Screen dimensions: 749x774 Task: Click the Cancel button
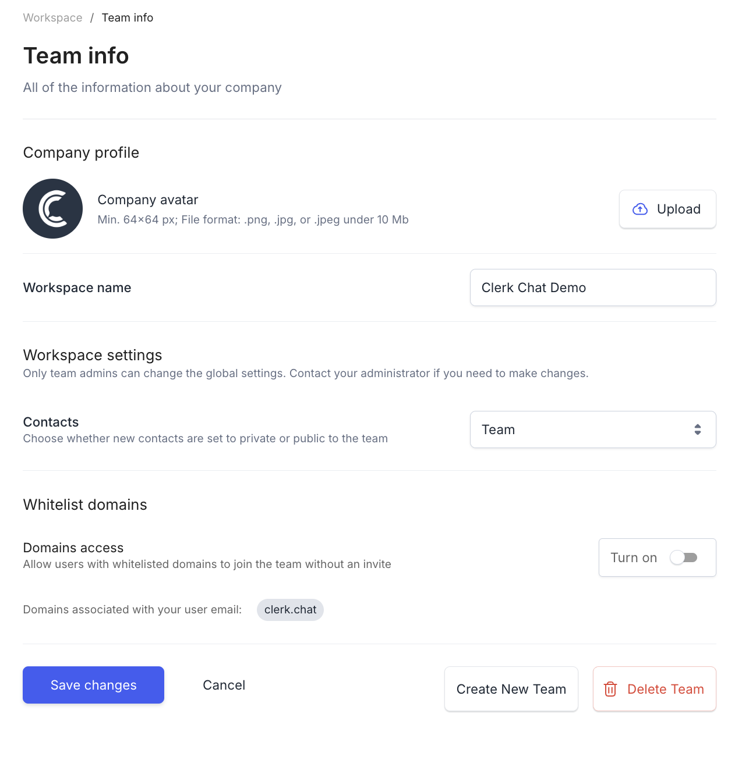tap(224, 685)
